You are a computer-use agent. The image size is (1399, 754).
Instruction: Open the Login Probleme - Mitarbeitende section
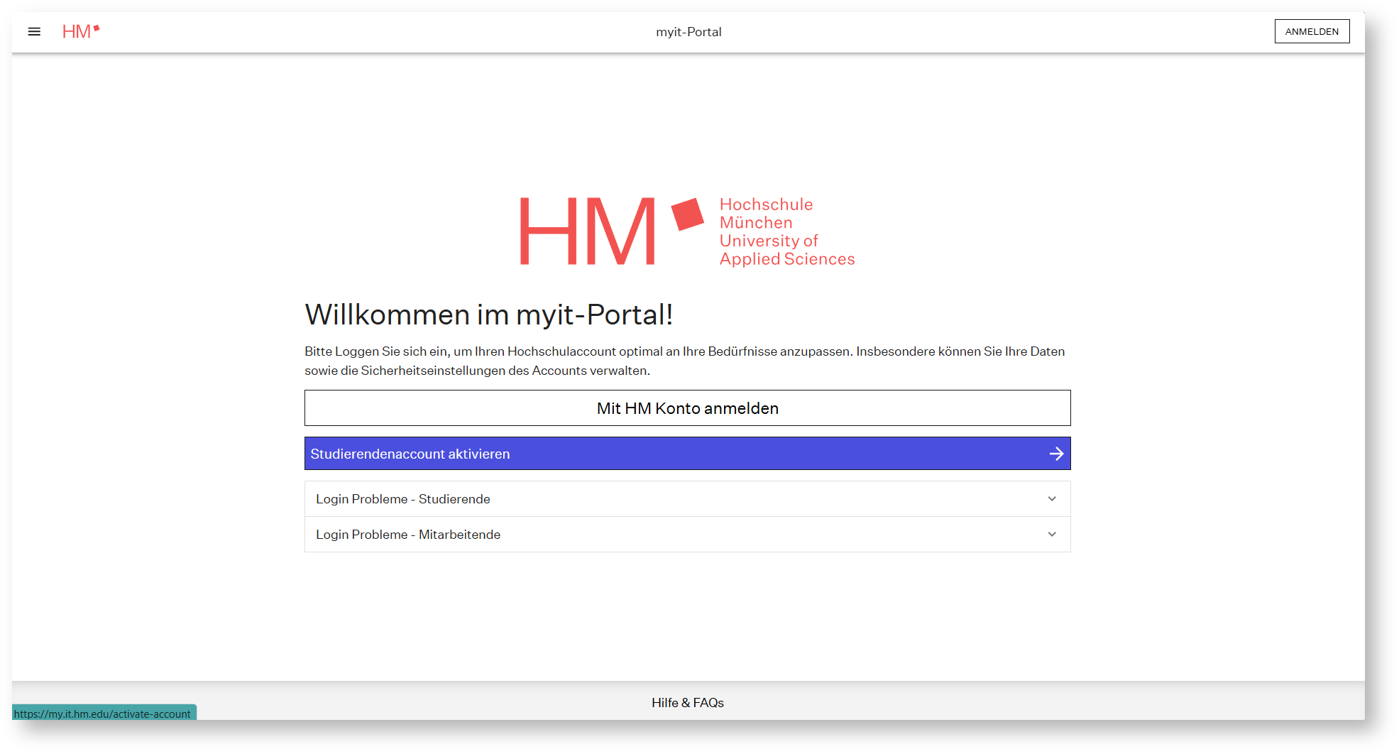click(x=408, y=535)
